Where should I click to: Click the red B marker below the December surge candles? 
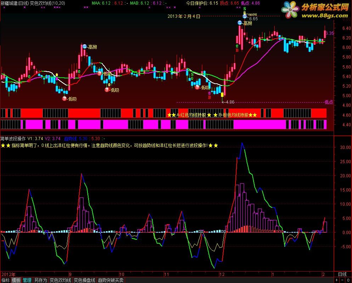[x=237, y=50]
